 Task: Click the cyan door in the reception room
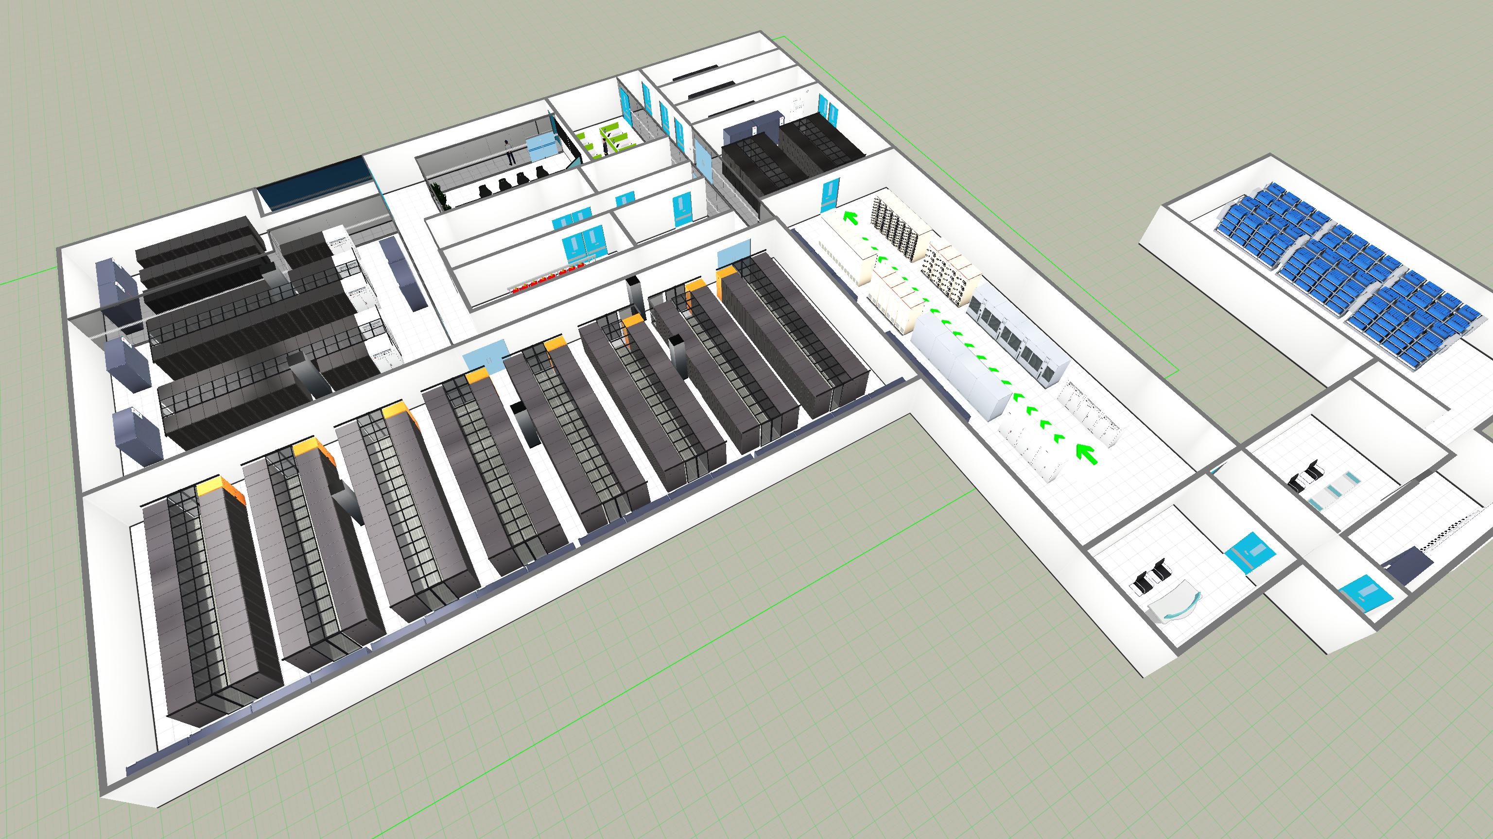[x=1250, y=553]
